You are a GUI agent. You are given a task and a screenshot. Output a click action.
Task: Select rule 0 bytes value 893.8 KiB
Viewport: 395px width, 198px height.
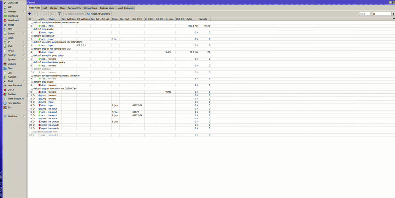[193, 26]
